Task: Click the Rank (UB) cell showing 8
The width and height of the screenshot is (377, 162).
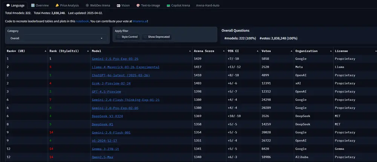Action: tap(26, 125)
